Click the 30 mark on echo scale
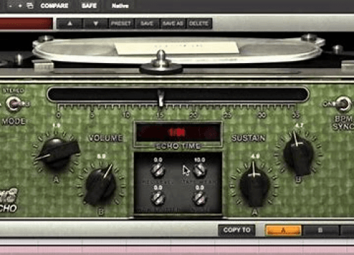 (x=262, y=115)
